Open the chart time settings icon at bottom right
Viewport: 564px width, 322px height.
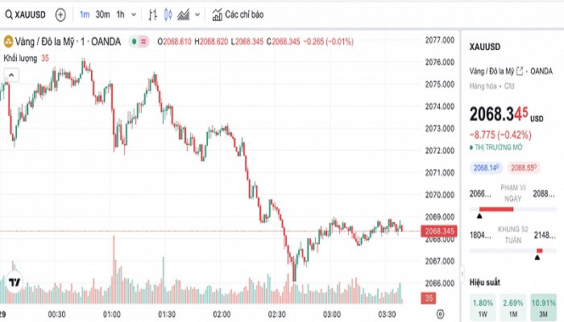(x=440, y=312)
